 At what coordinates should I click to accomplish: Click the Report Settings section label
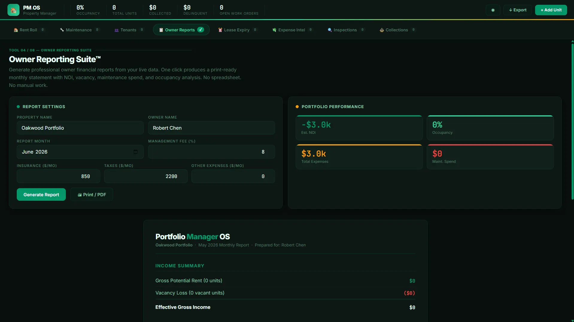tap(44, 107)
